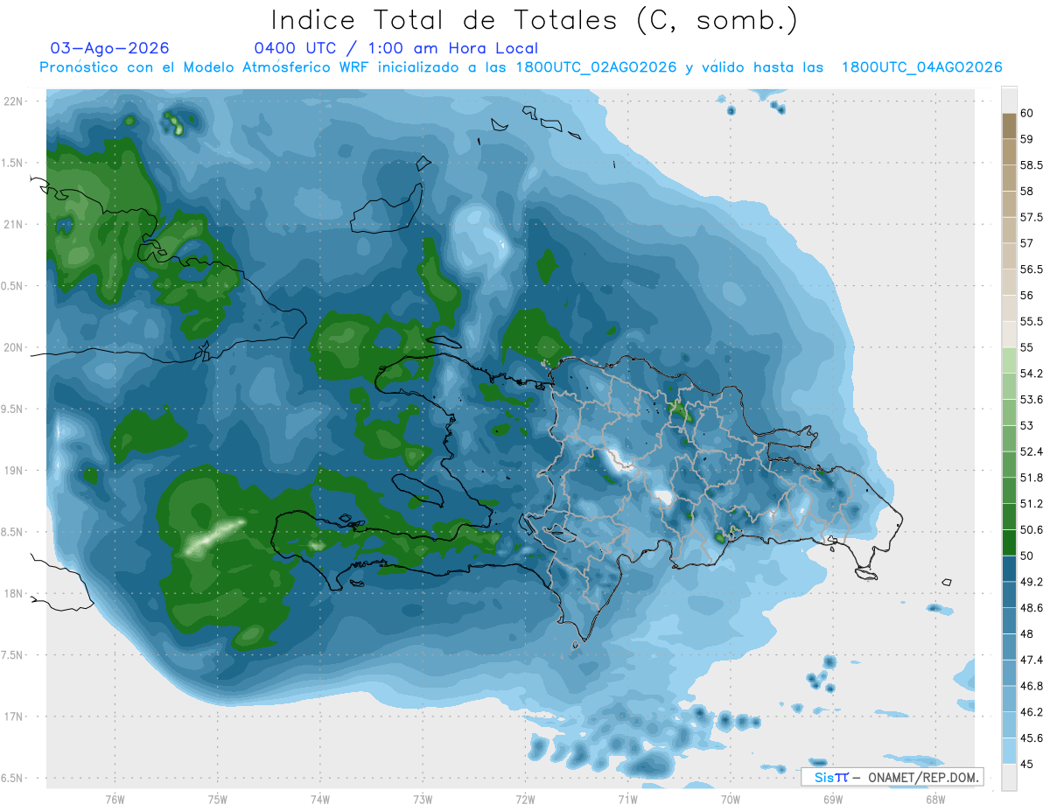Click the '72W' longitude label
The height and width of the screenshot is (811, 1050).
[x=525, y=800]
